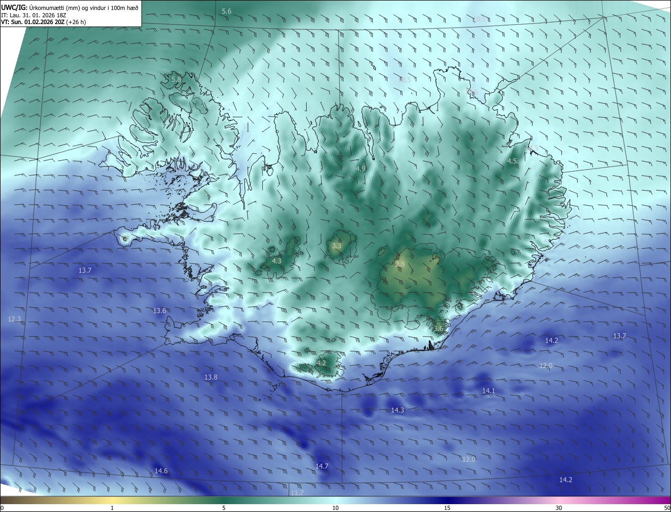Click the 11.7 value label

point(297,493)
